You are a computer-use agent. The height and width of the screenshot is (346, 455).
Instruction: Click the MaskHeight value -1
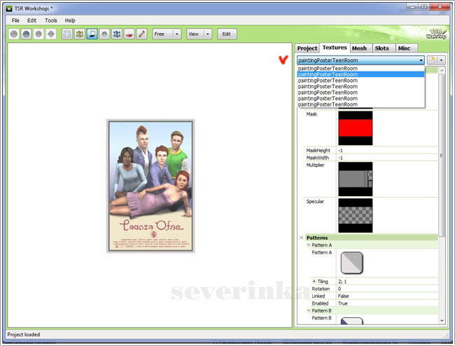tap(387, 151)
